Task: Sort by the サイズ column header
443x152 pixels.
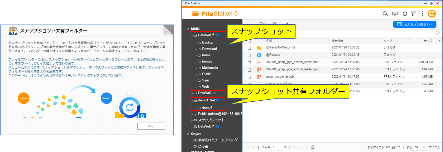Action: (428, 41)
